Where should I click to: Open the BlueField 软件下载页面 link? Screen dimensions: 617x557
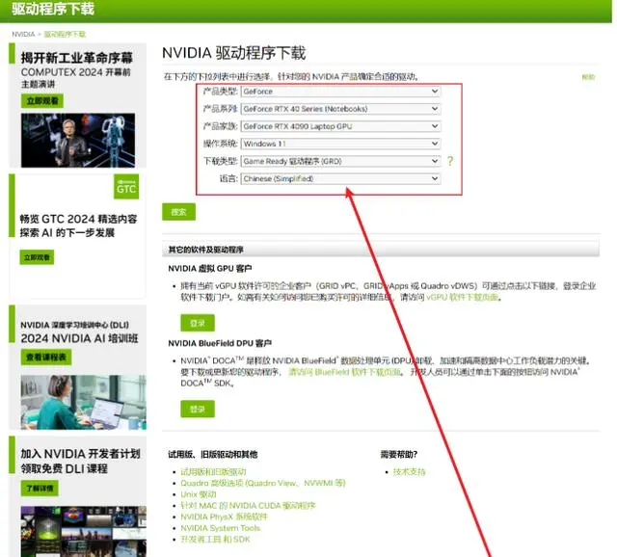(345, 372)
